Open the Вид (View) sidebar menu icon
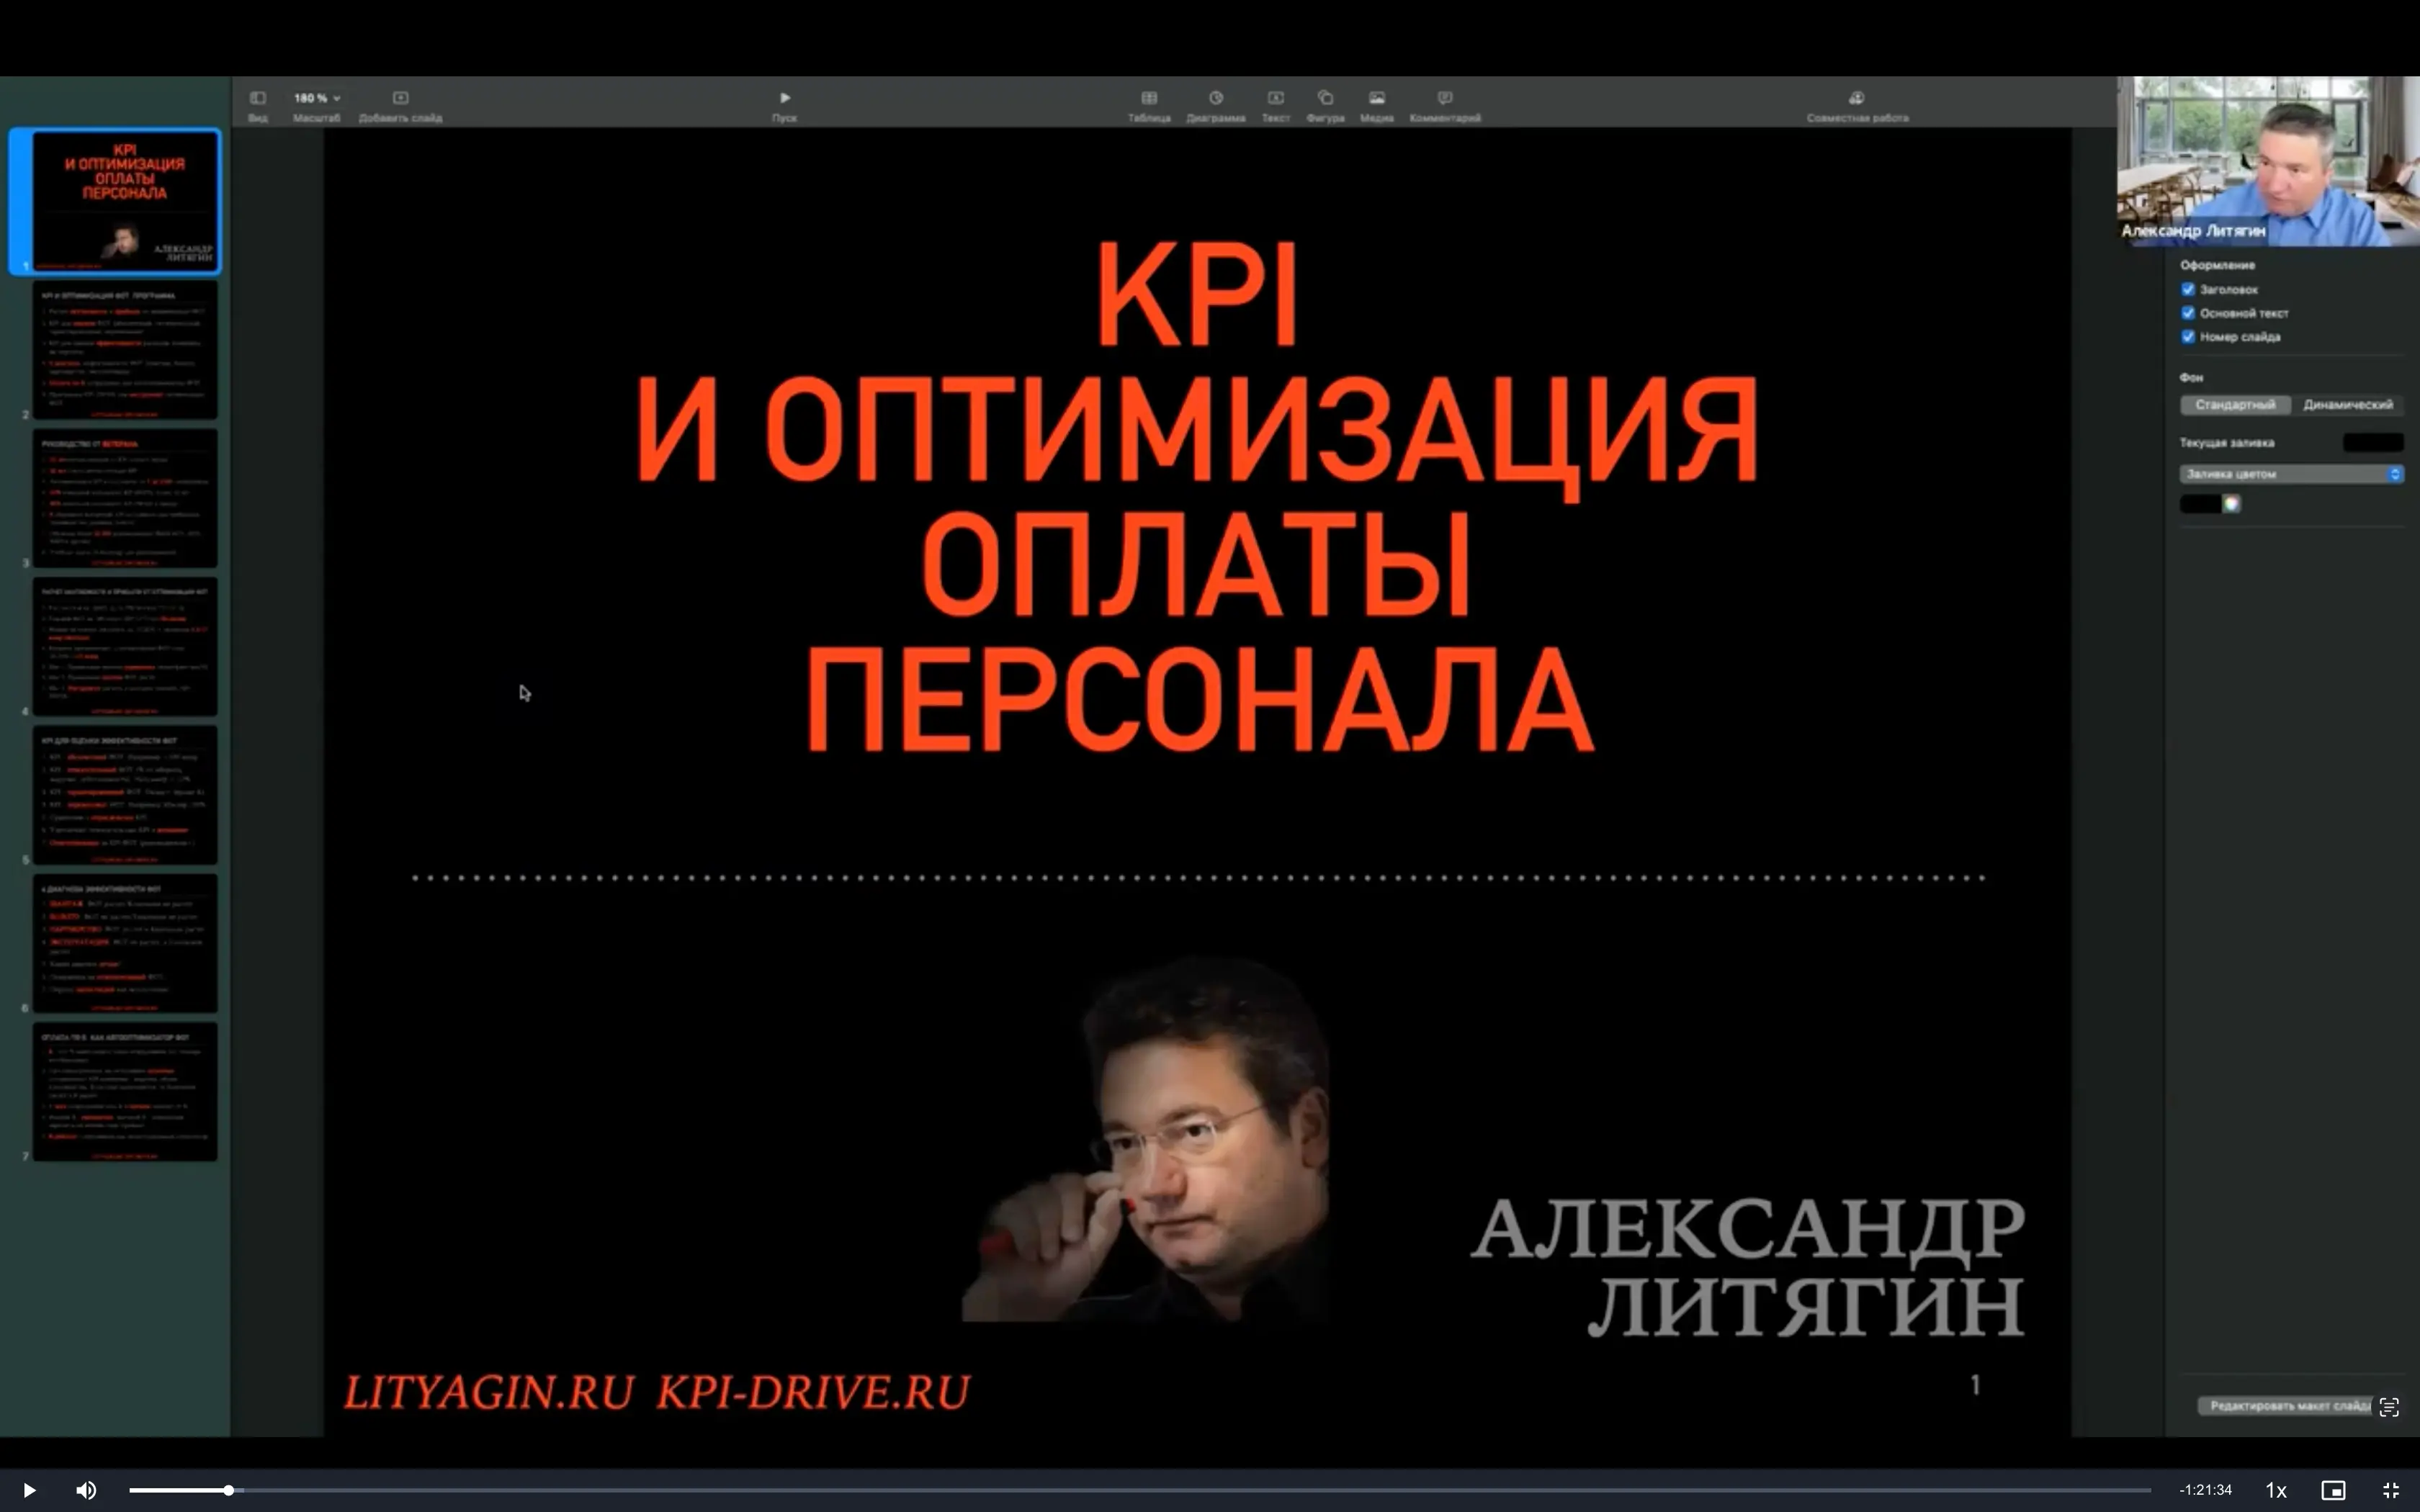2420x1512 pixels. click(257, 98)
